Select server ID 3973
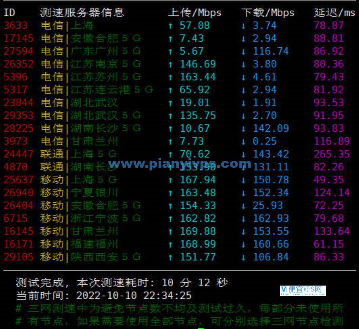359x329 pixels. point(15,141)
